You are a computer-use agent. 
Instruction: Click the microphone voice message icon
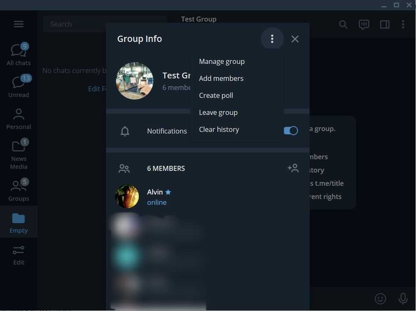tap(402, 299)
